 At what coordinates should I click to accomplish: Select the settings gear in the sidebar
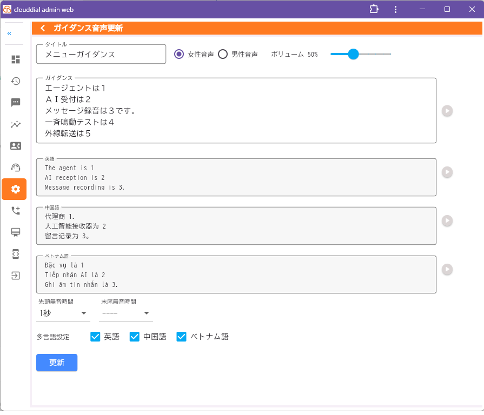(14, 189)
